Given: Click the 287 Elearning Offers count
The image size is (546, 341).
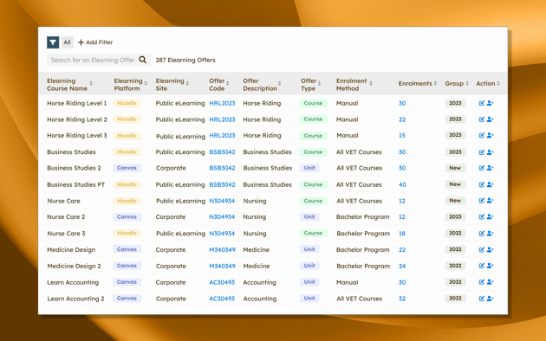Looking at the screenshot, I should [x=185, y=60].
